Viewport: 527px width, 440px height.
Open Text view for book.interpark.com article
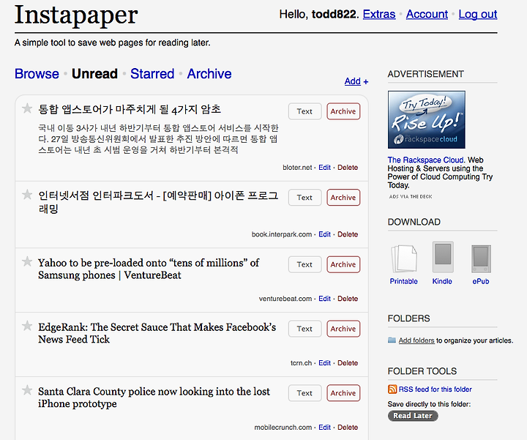[304, 198]
